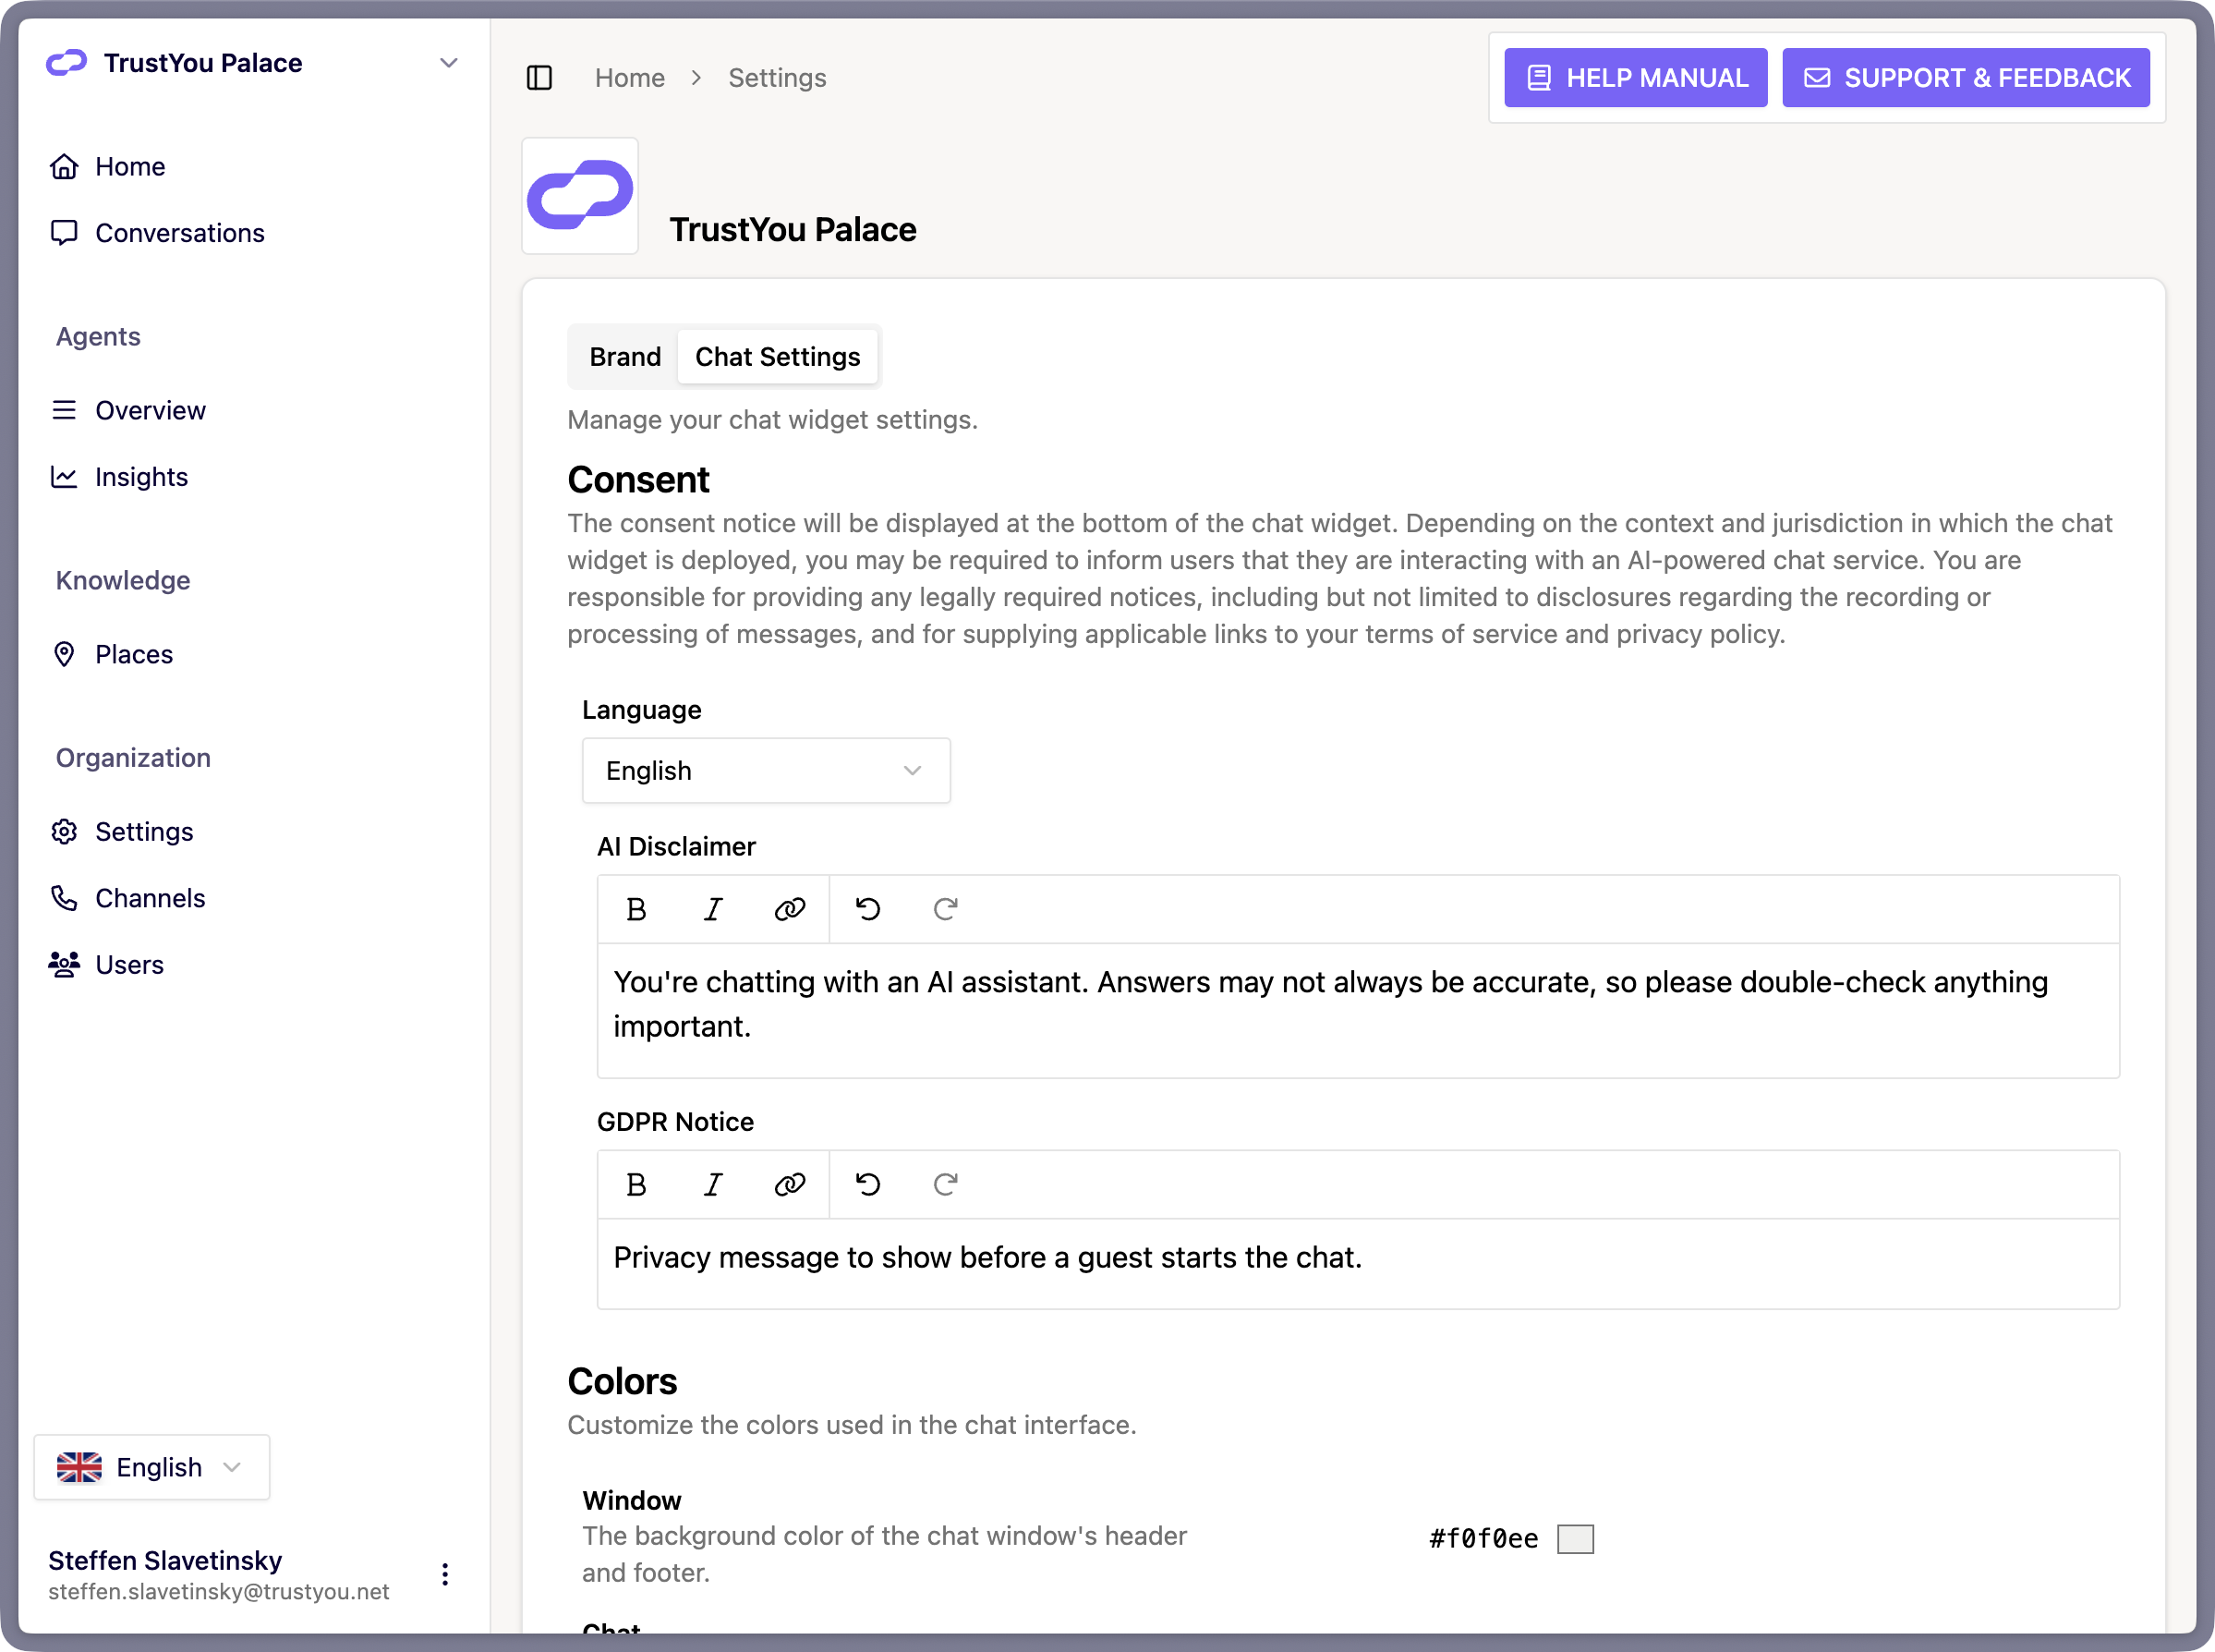Screen dimensions: 2215x1652
Task: Insert link in GDPR Notice editor
Action: point(790,1184)
